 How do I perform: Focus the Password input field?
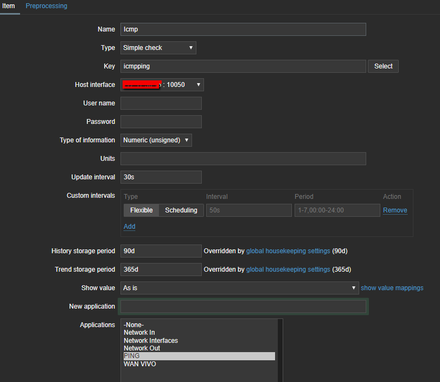161,122
